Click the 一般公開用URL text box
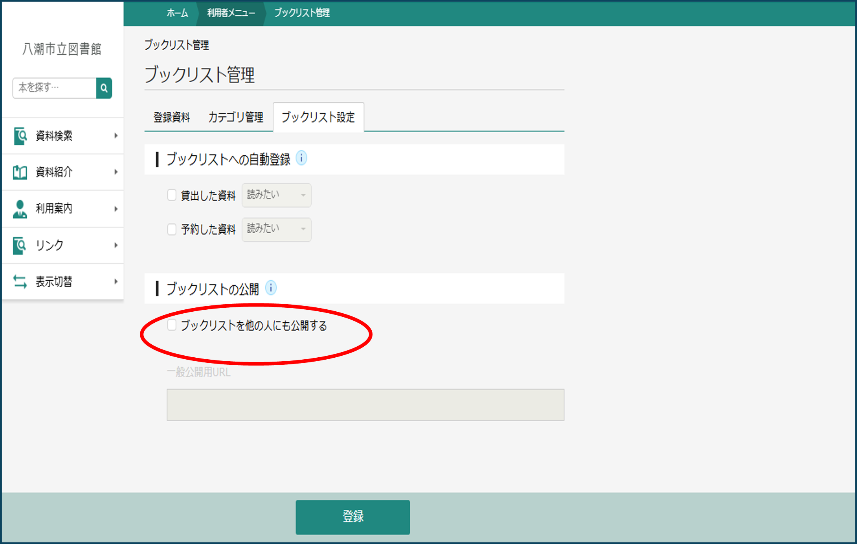Screen dimensions: 857x544 (x=365, y=405)
